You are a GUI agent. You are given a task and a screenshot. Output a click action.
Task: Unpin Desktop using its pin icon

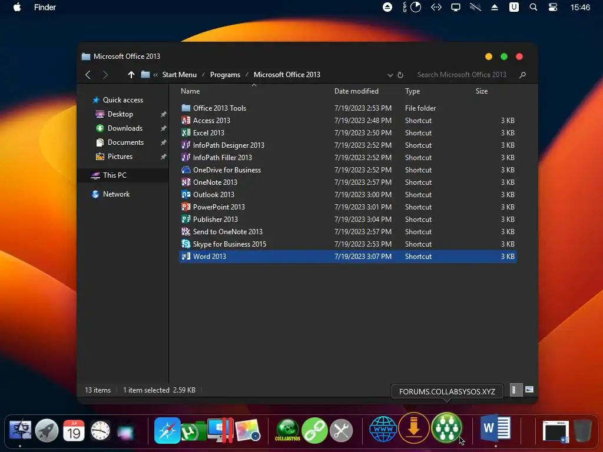coord(164,114)
